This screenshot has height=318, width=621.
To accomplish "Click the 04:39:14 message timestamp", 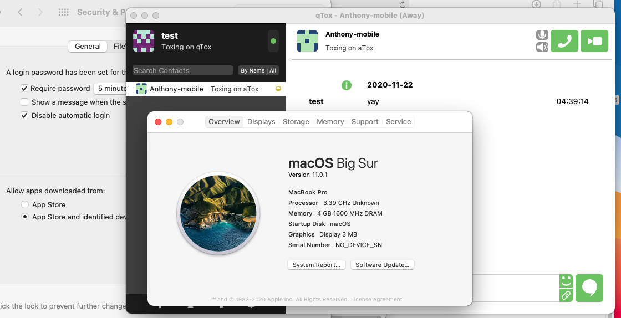I will (x=572, y=101).
